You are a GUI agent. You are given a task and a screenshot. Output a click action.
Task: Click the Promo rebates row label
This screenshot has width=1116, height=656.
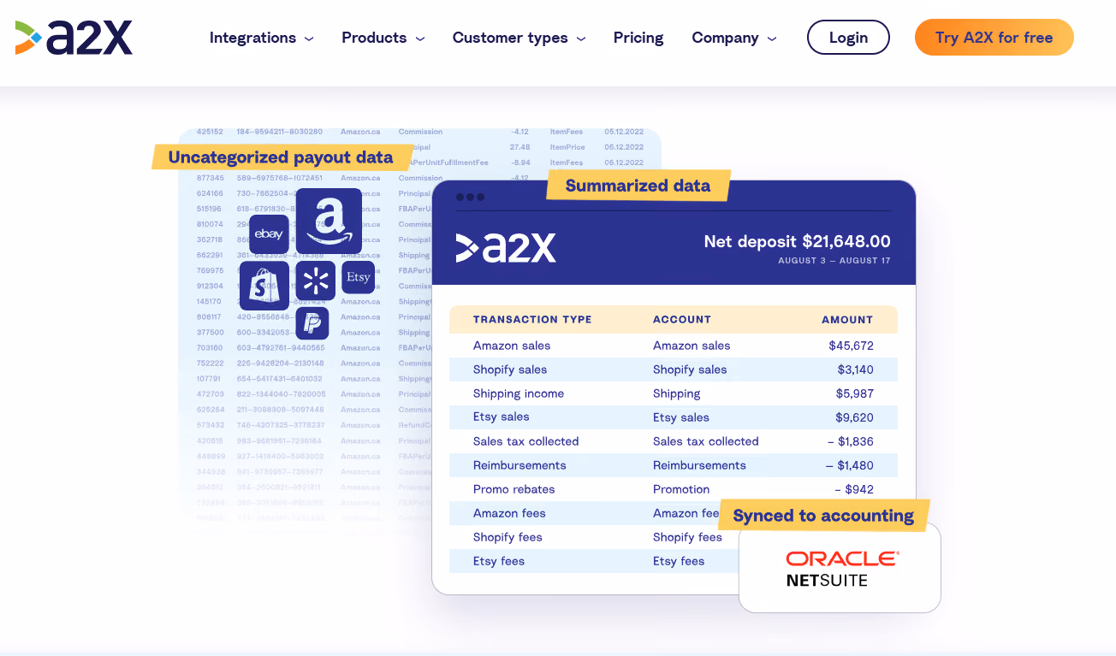514,489
